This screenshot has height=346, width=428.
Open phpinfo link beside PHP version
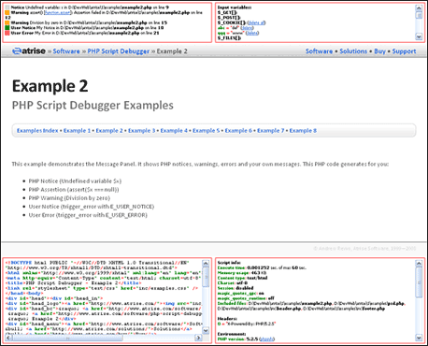[266, 339]
